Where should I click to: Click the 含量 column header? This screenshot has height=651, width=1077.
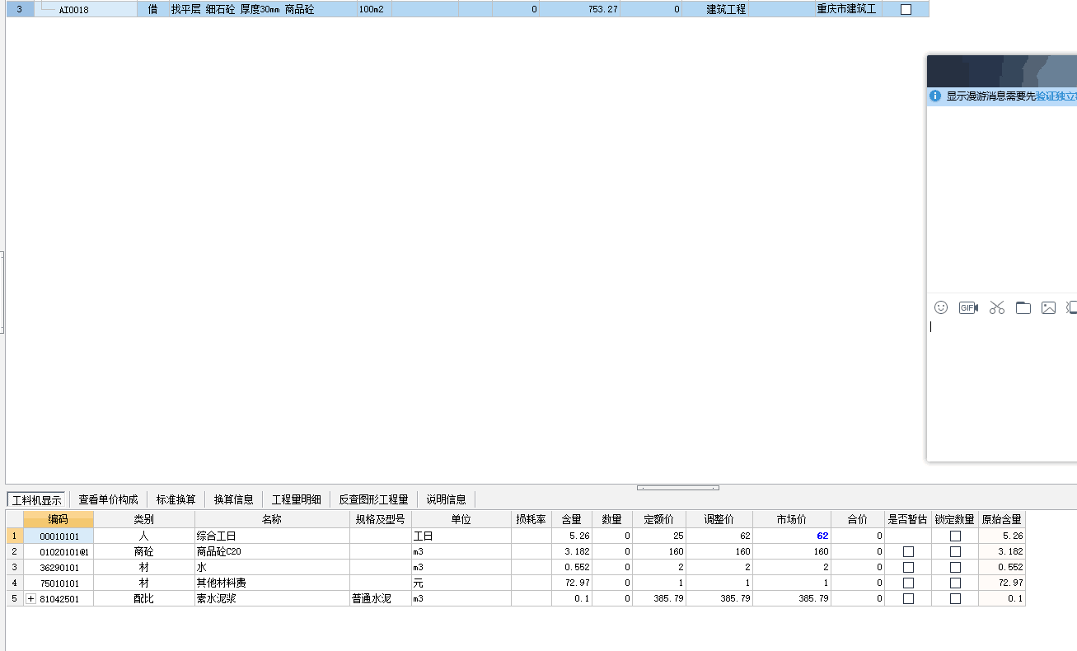pos(572,520)
